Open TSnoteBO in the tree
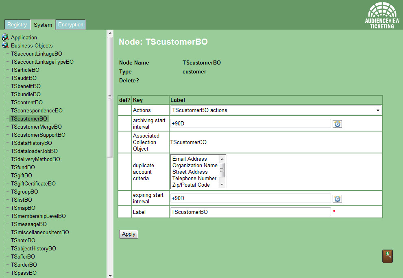Screen dimensions: 403x278 point(23,241)
